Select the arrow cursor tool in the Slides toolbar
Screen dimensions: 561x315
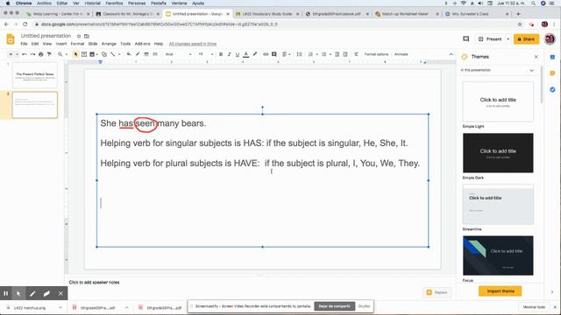pos(75,54)
